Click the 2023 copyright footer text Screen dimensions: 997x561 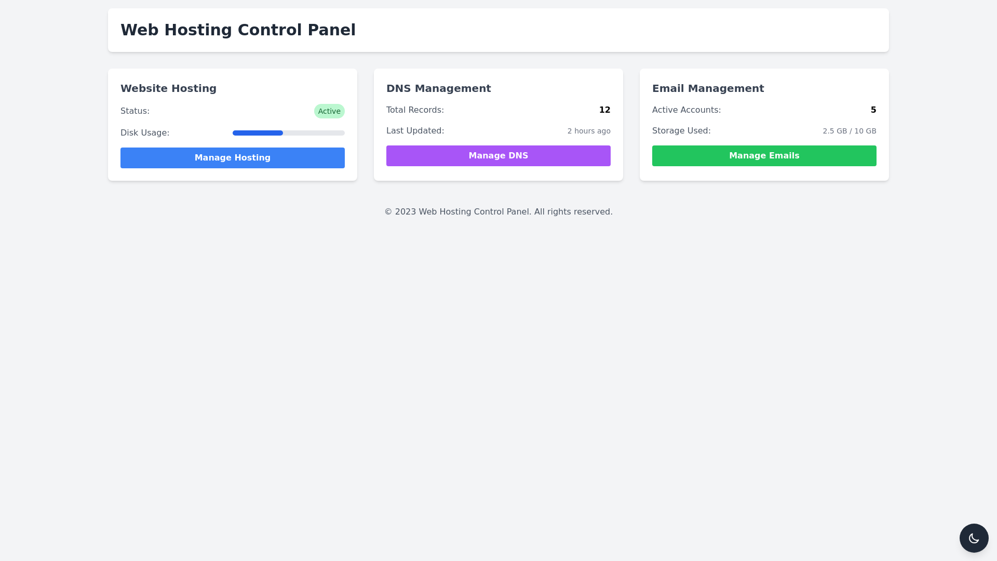click(498, 212)
